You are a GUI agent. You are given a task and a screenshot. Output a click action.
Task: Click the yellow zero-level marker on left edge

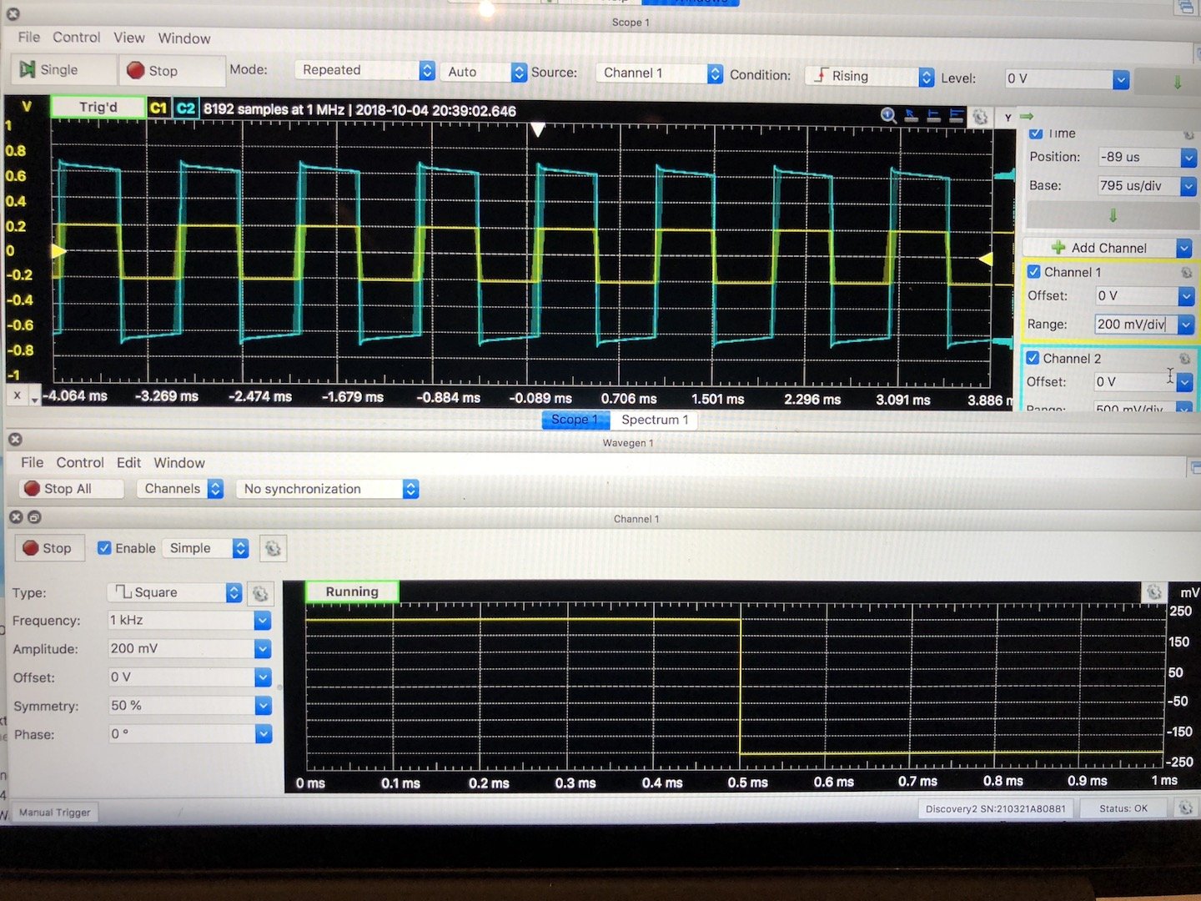click(58, 250)
